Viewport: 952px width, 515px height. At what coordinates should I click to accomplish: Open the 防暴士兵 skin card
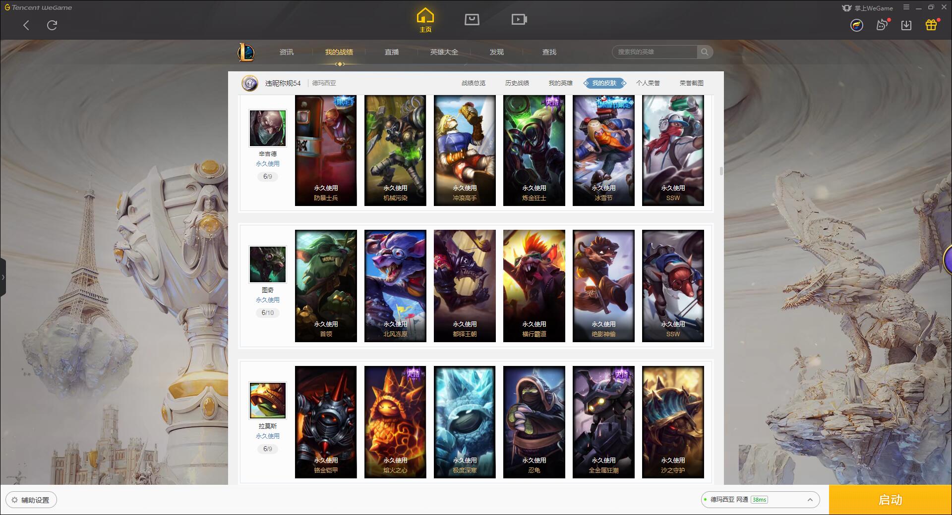[326, 151]
